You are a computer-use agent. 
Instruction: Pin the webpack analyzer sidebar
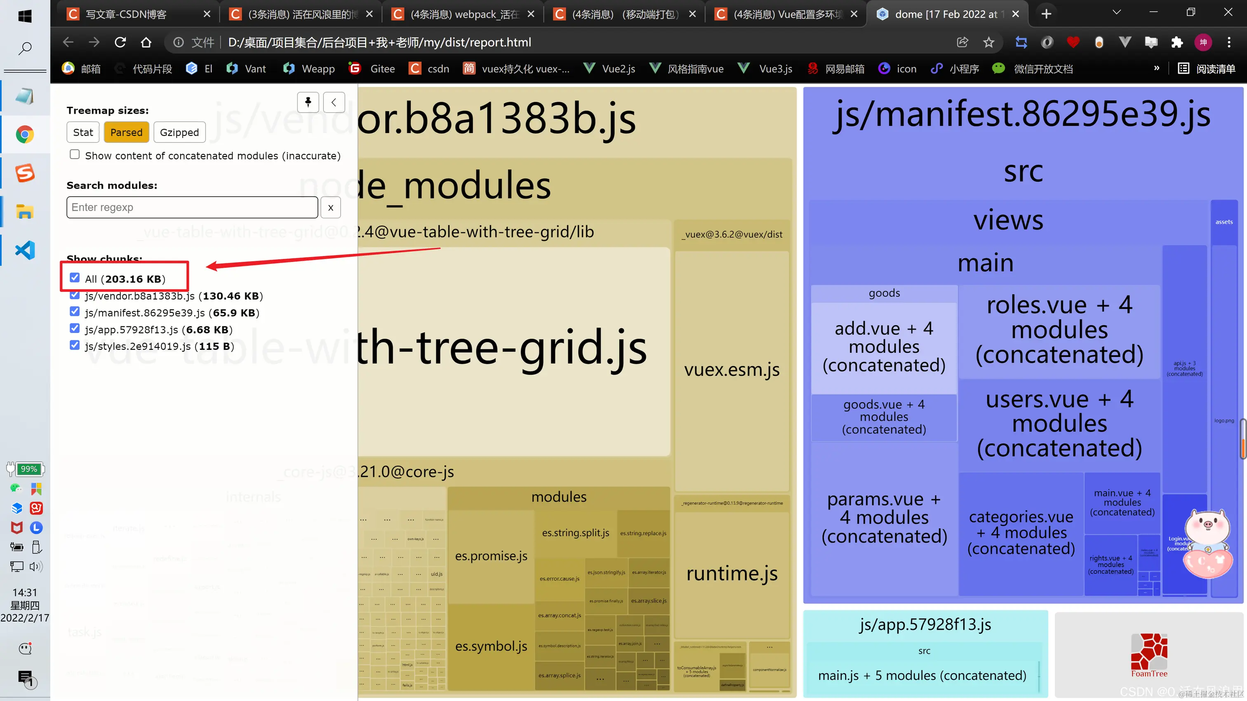[x=308, y=102]
